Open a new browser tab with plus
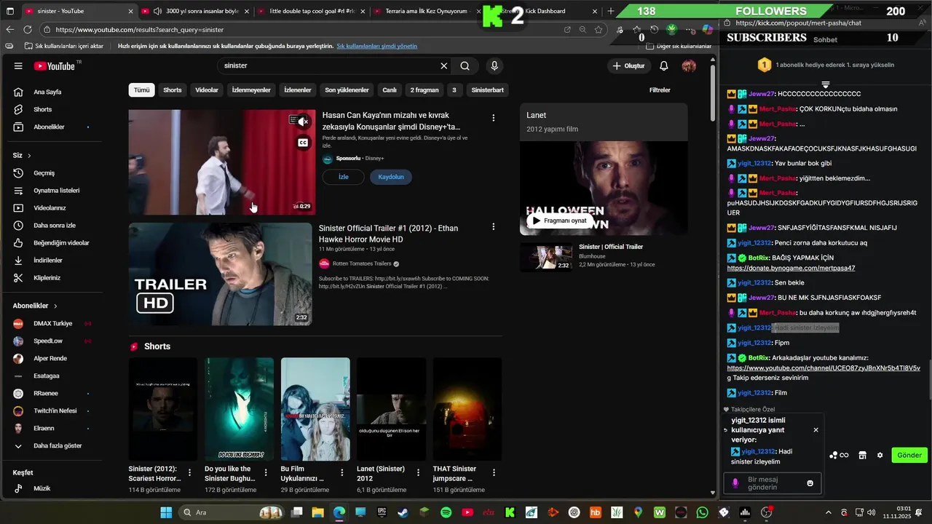 [x=611, y=11]
